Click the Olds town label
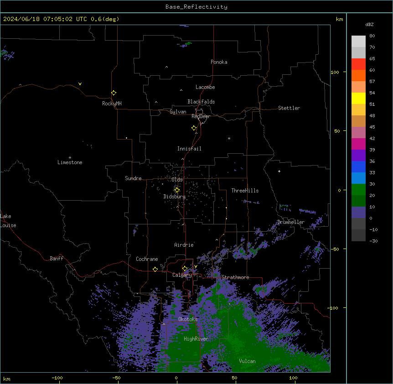The width and height of the screenshot is (393, 384). coord(177,180)
